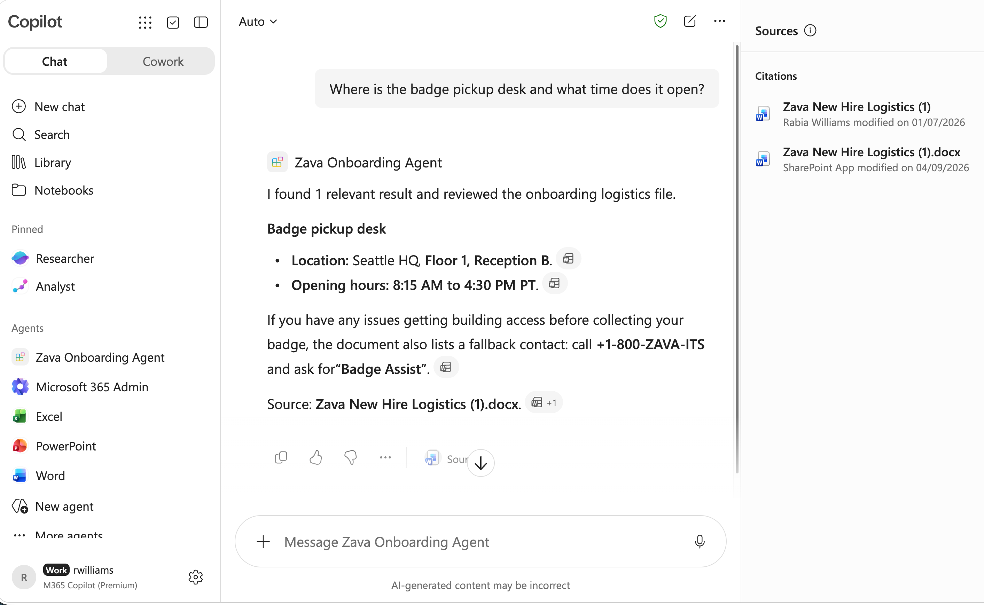Image resolution: width=984 pixels, height=605 pixels.
Task: Open citation icon after Reception B
Action: pyautogui.click(x=568, y=259)
